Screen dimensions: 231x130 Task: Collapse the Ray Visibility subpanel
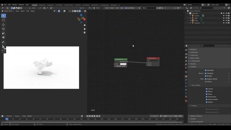coord(196,85)
